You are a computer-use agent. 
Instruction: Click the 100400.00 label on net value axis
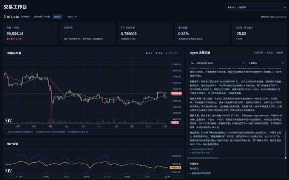point(176,156)
